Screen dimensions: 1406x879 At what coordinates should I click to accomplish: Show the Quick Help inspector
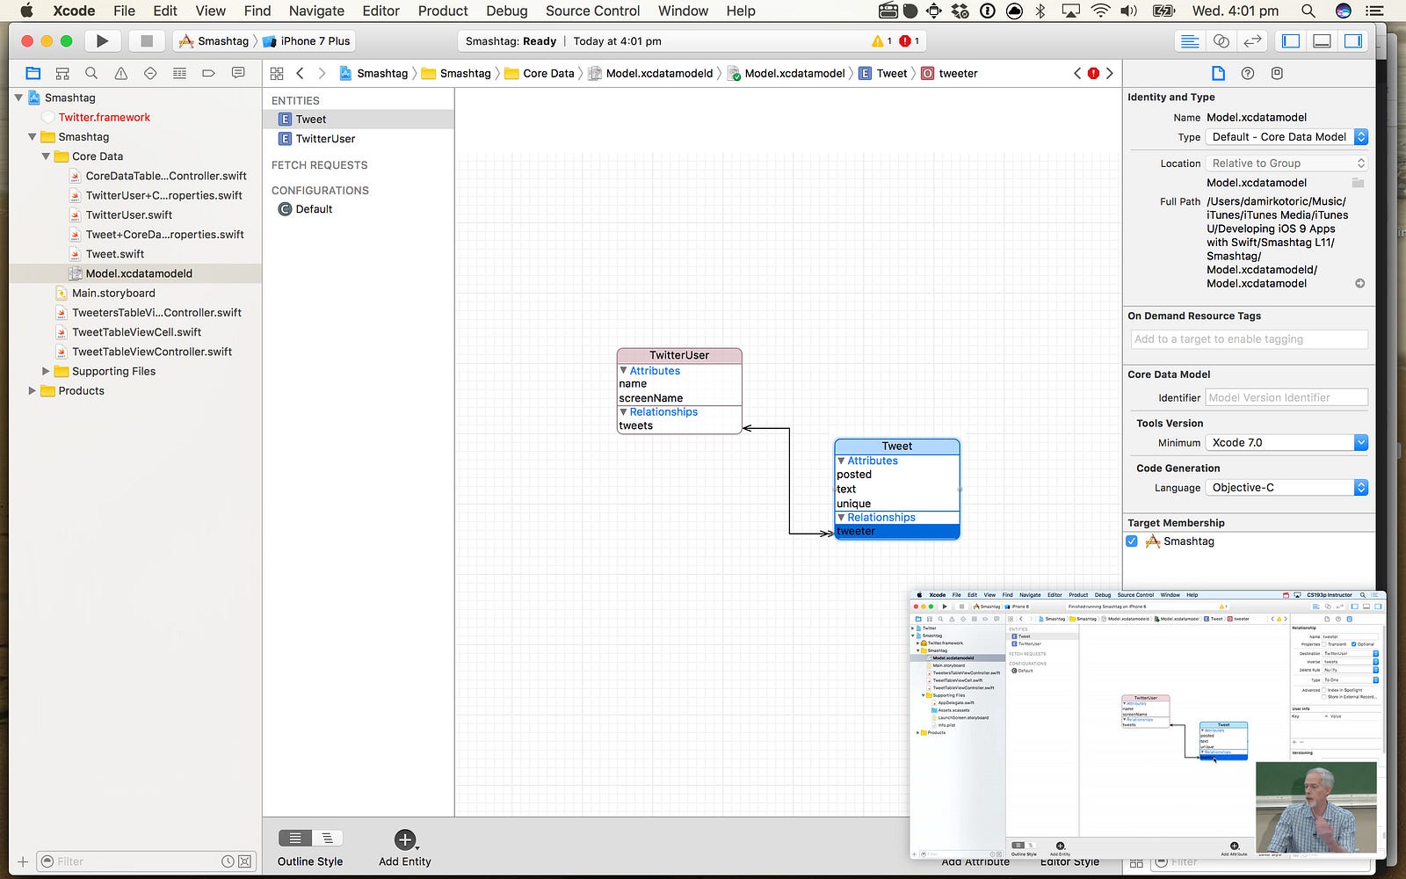(x=1247, y=73)
